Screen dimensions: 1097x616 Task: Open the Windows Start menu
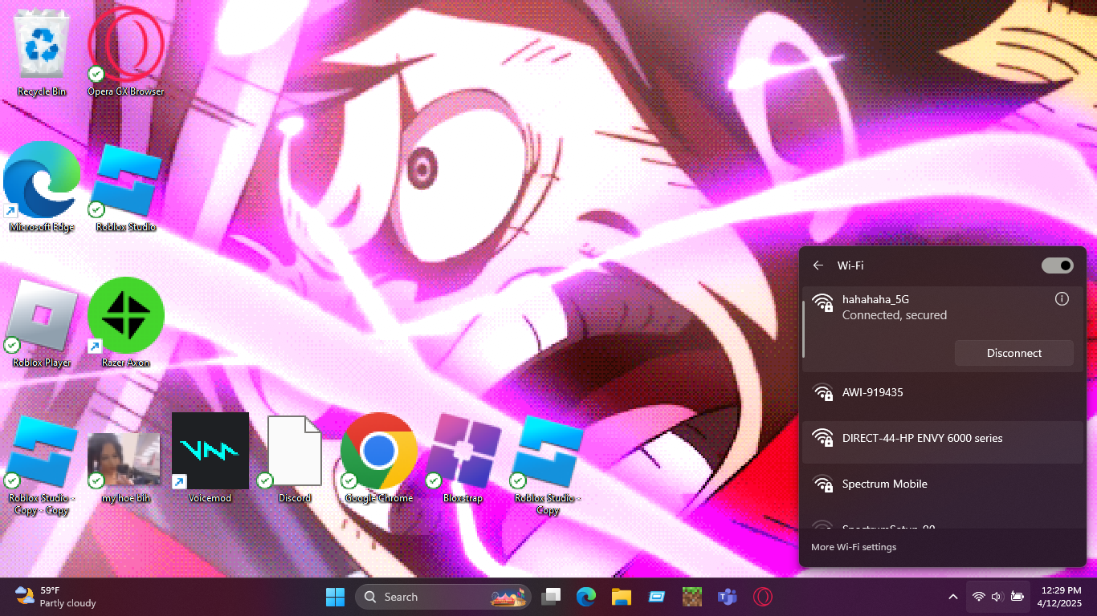(x=335, y=597)
